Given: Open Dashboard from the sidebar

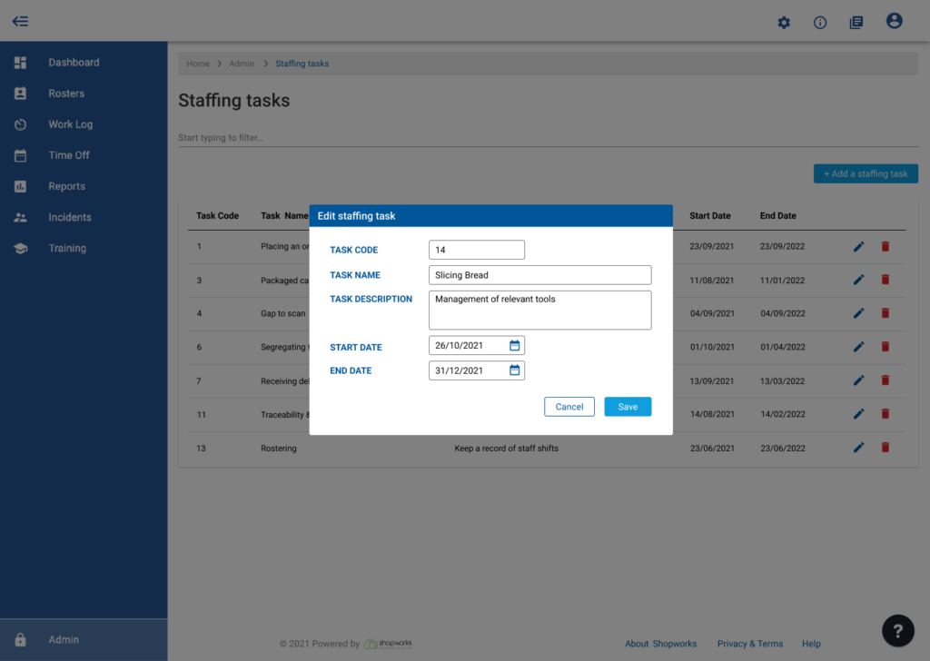Looking at the screenshot, I should (x=74, y=63).
